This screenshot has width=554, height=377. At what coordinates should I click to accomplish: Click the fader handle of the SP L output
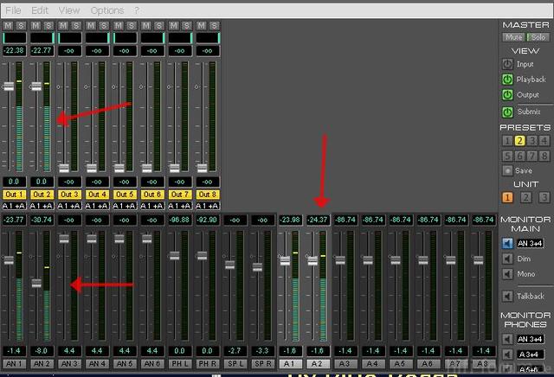coord(230,265)
